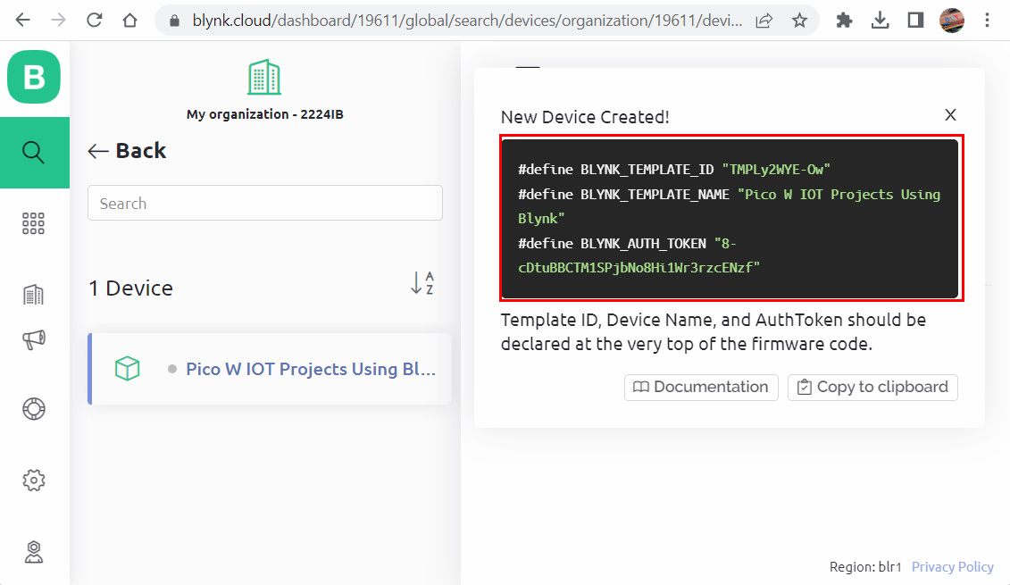Reload the Blynk page
This screenshot has width=1010, height=585.
(94, 21)
